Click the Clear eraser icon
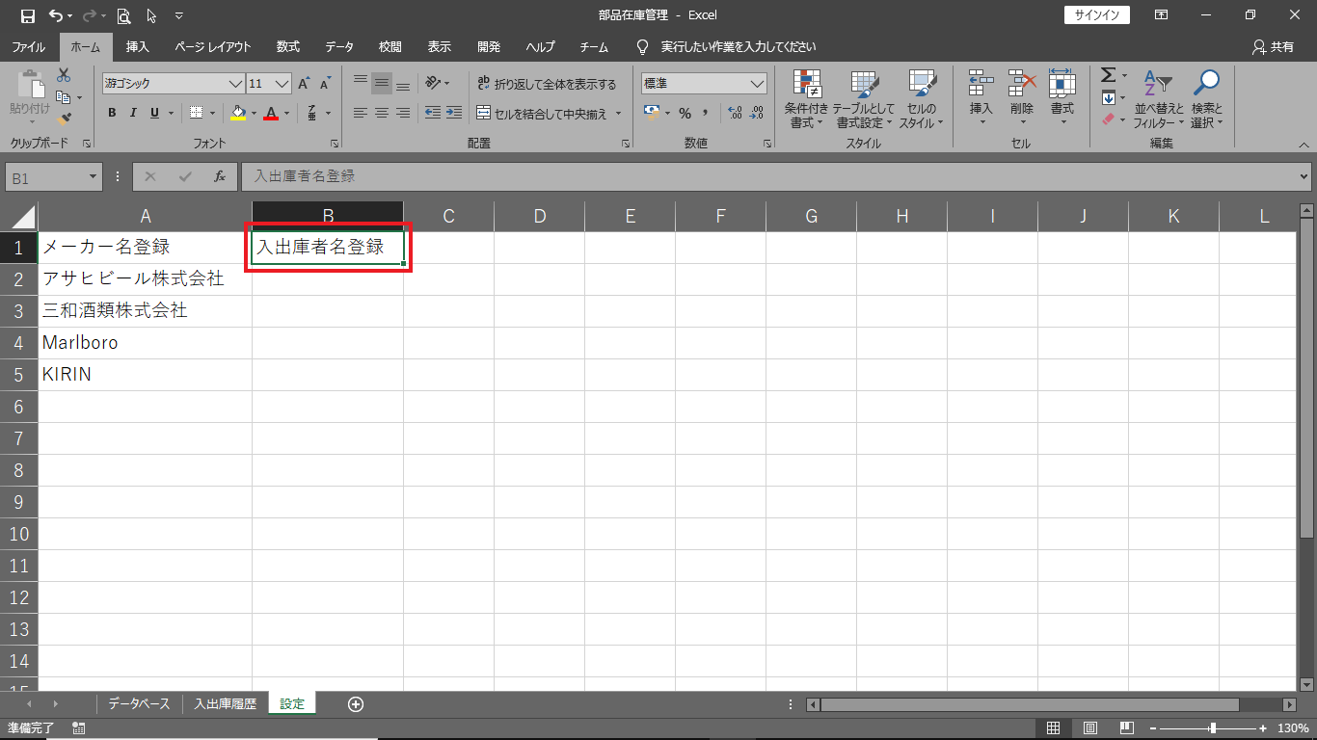 click(1109, 119)
